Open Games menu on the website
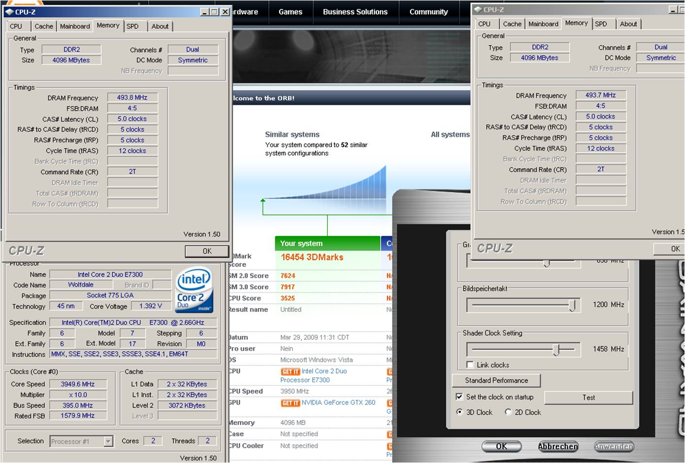Viewport: 685px width, 463px height. [x=291, y=12]
